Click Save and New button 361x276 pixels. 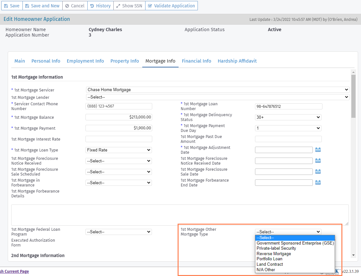point(42,6)
